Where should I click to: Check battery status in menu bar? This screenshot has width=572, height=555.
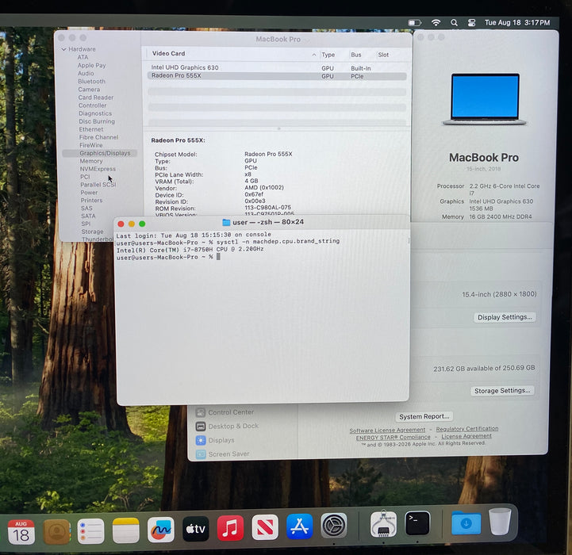click(x=414, y=23)
